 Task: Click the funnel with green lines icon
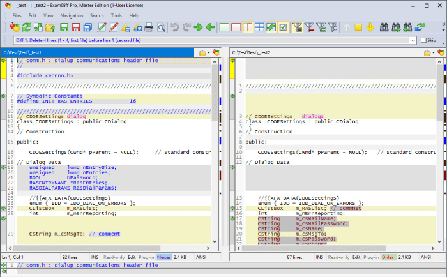pyautogui.click(x=321, y=27)
